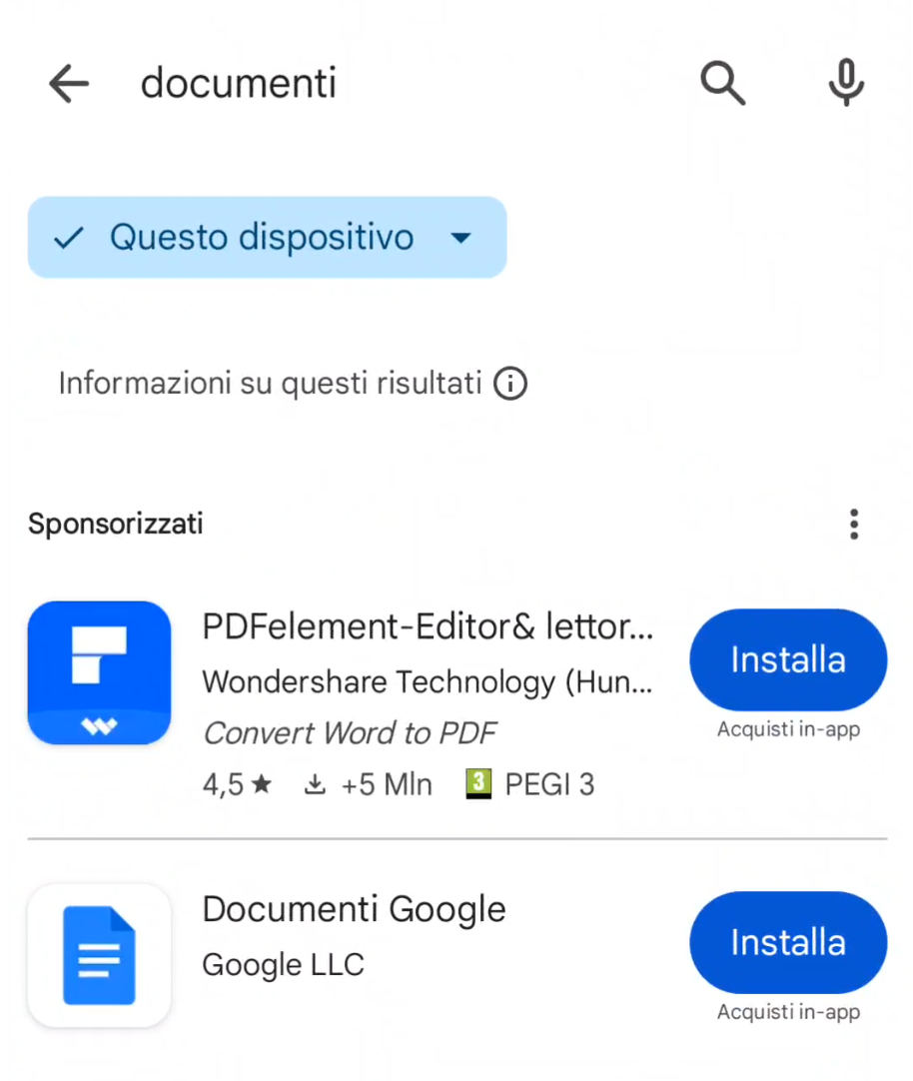The height and width of the screenshot is (1081, 913).
Task: Tap the 4,5 star rating
Action: point(237,785)
